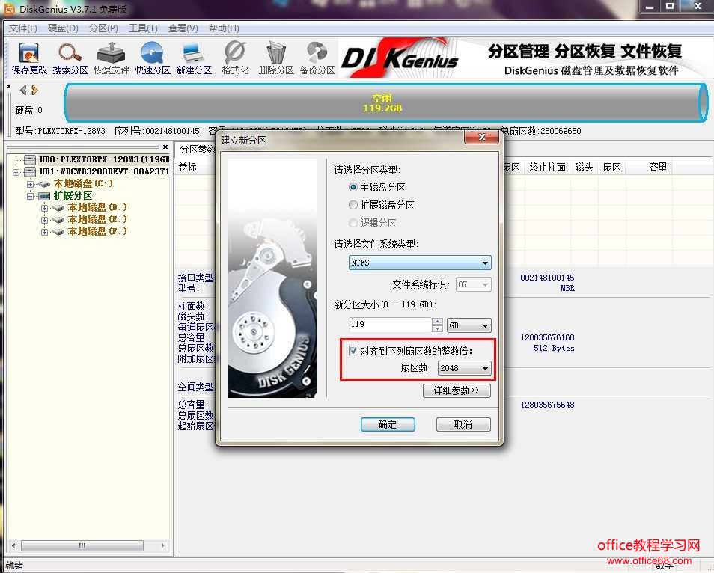Viewport: 714px width, 573px height.
Task: Go to previous disk using left arrow
Action: tap(22, 90)
